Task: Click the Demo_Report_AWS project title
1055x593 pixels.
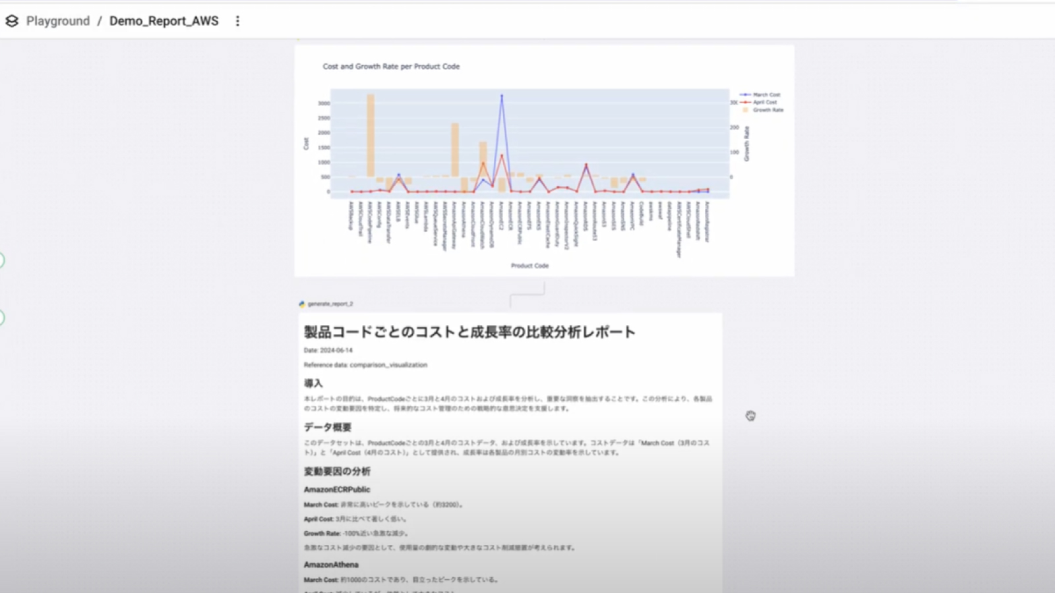Action: (x=164, y=21)
